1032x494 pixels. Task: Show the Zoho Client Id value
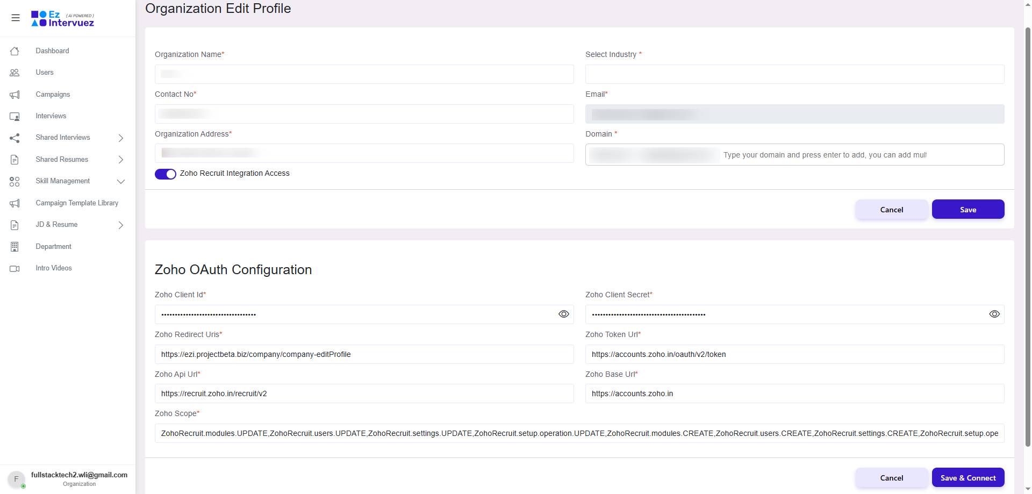coord(563,314)
